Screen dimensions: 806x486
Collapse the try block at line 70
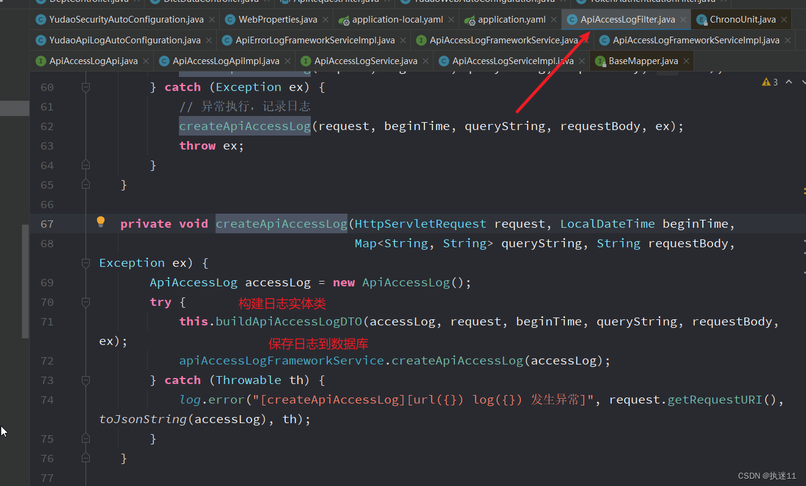tap(85, 302)
